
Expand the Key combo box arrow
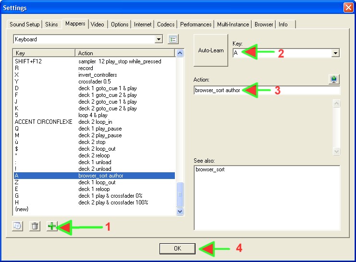pyautogui.click(x=335, y=53)
